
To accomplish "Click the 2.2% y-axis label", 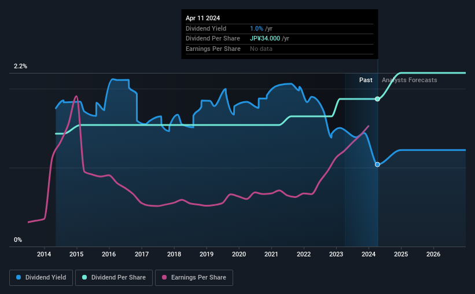I will [20, 66].
